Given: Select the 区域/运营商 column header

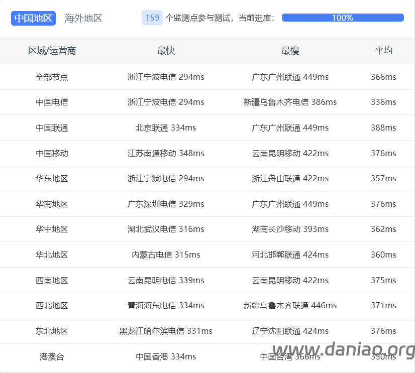Looking at the screenshot, I should coord(52,51).
